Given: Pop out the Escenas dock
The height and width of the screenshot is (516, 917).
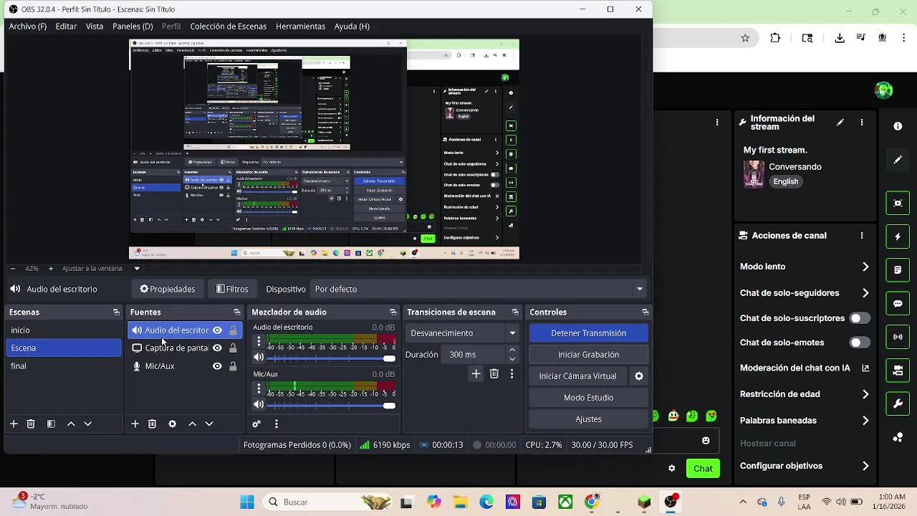Looking at the screenshot, I should 116,312.
